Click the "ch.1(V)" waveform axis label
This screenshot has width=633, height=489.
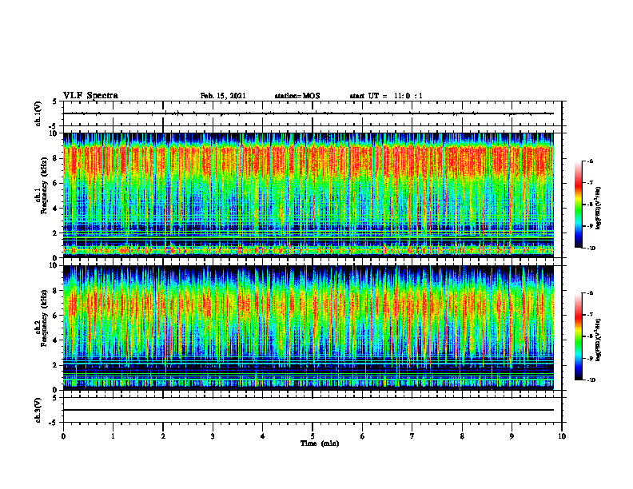pos(38,113)
